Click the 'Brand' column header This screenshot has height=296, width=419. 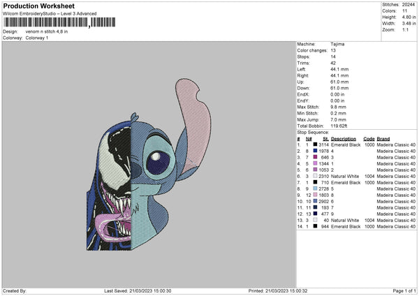383,139
